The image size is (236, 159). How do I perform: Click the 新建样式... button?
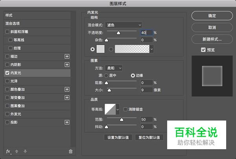212,39
